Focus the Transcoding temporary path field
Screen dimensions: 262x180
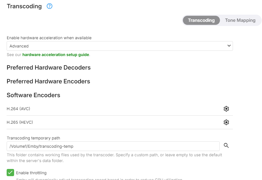113,146
